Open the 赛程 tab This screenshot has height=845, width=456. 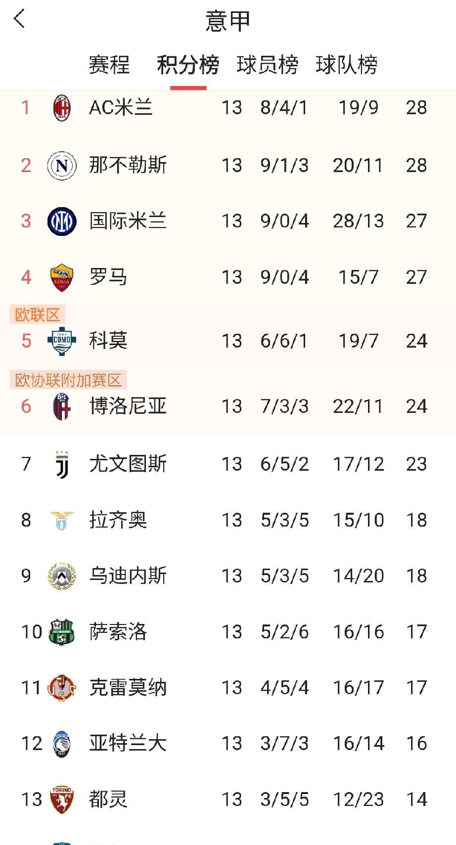tap(109, 65)
